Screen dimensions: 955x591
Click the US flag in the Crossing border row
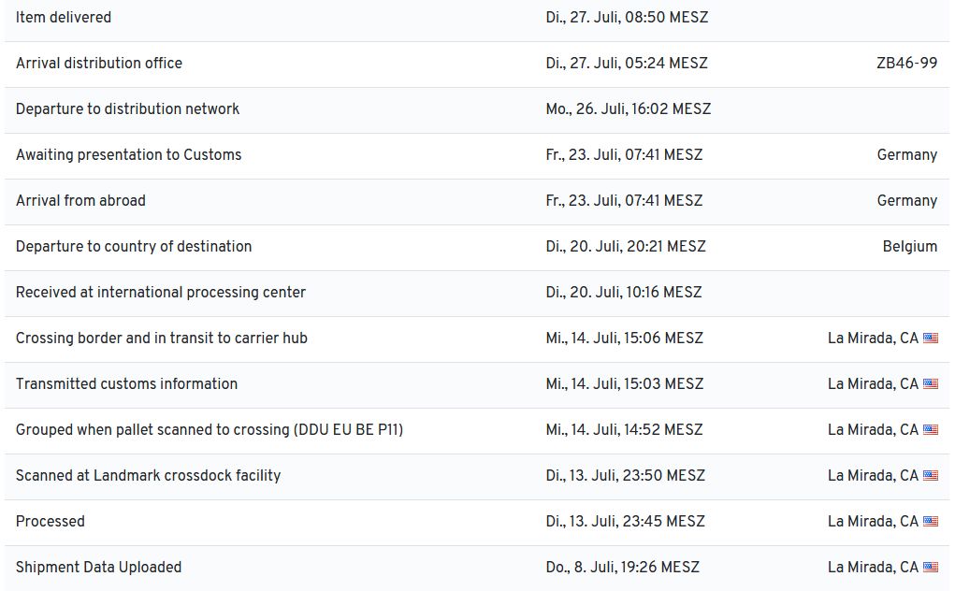click(x=931, y=339)
